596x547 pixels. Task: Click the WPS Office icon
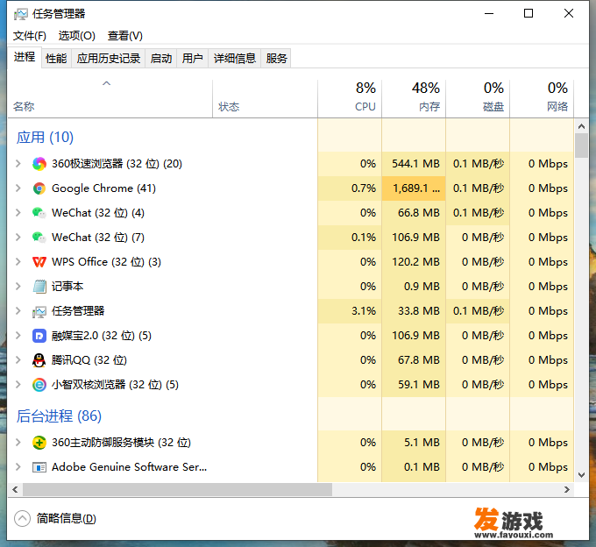click(39, 262)
